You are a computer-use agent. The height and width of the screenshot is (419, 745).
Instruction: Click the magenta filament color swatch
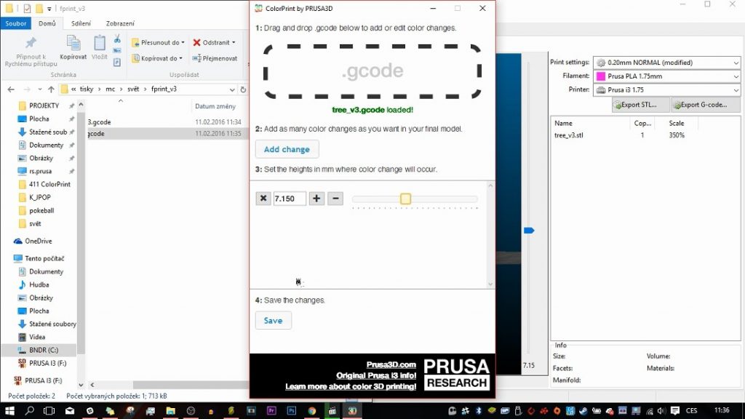pyautogui.click(x=601, y=76)
